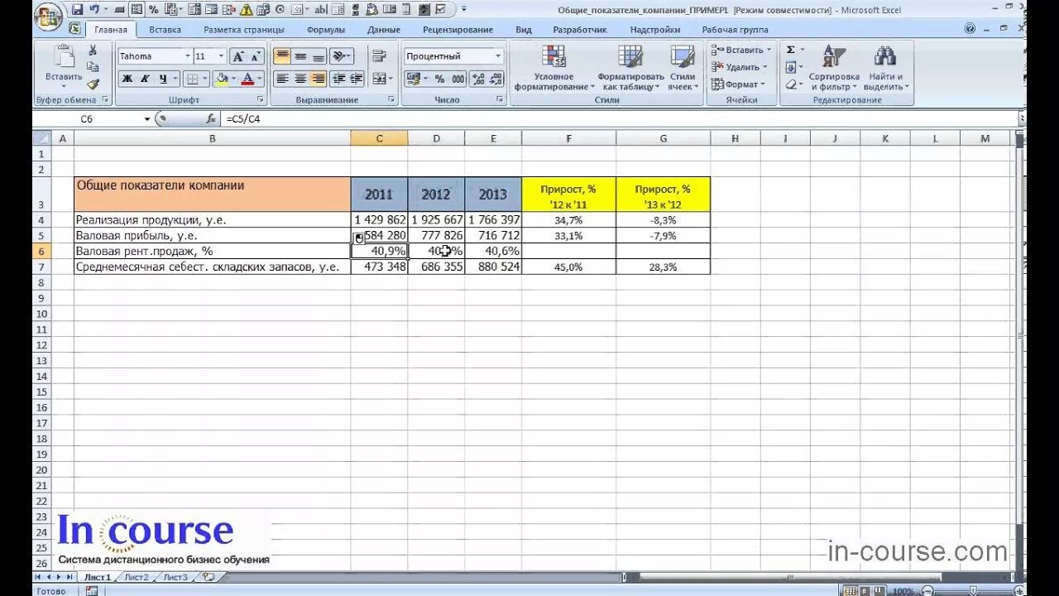Screen dimensions: 1059x596
Task: Apply the yellow fill color bucket
Action: point(221,79)
